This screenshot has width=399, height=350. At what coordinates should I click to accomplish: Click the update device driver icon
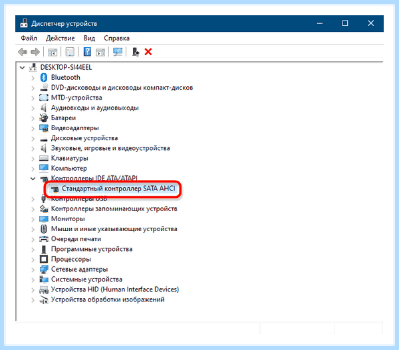point(136,52)
